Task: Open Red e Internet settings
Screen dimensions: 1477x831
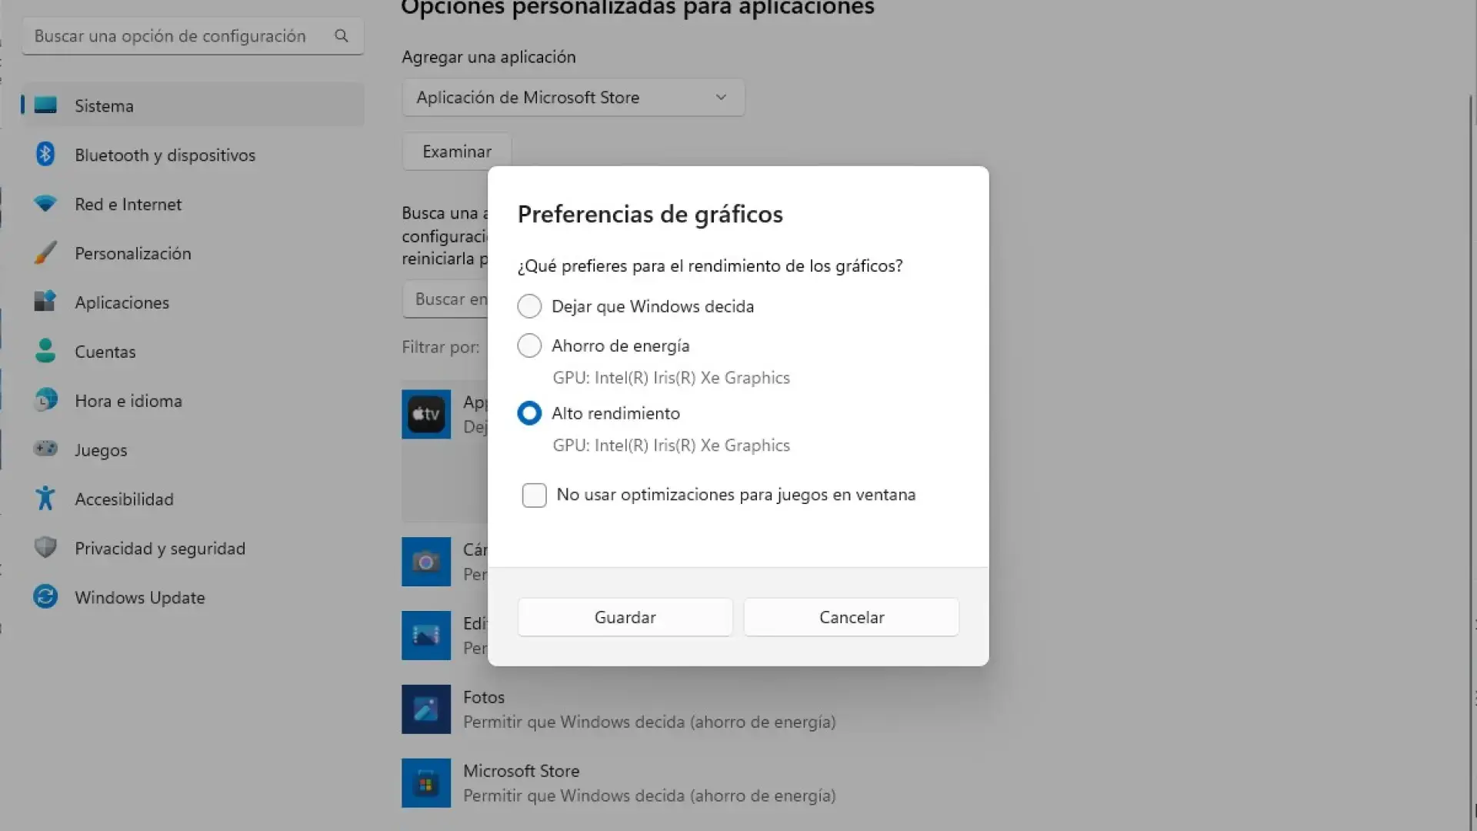Action: point(128,204)
